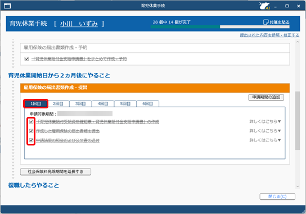
Task: Minimize the 育児休業手続 window
Action: coord(276,6)
